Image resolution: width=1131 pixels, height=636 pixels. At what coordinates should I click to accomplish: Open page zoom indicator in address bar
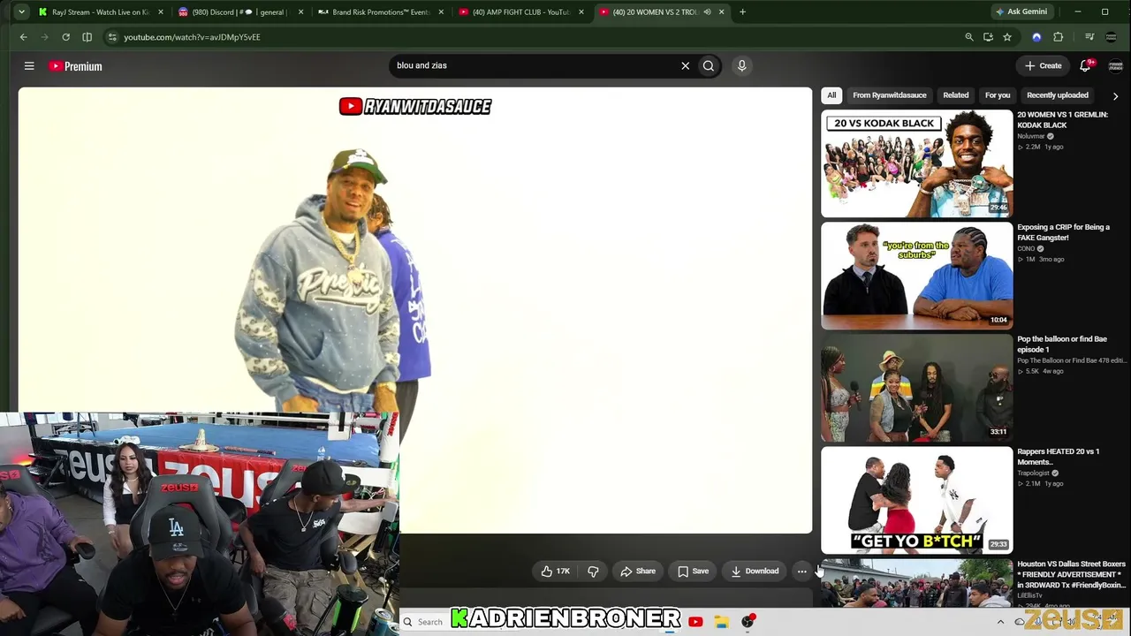pyautogui.click(x=969, y=37)
